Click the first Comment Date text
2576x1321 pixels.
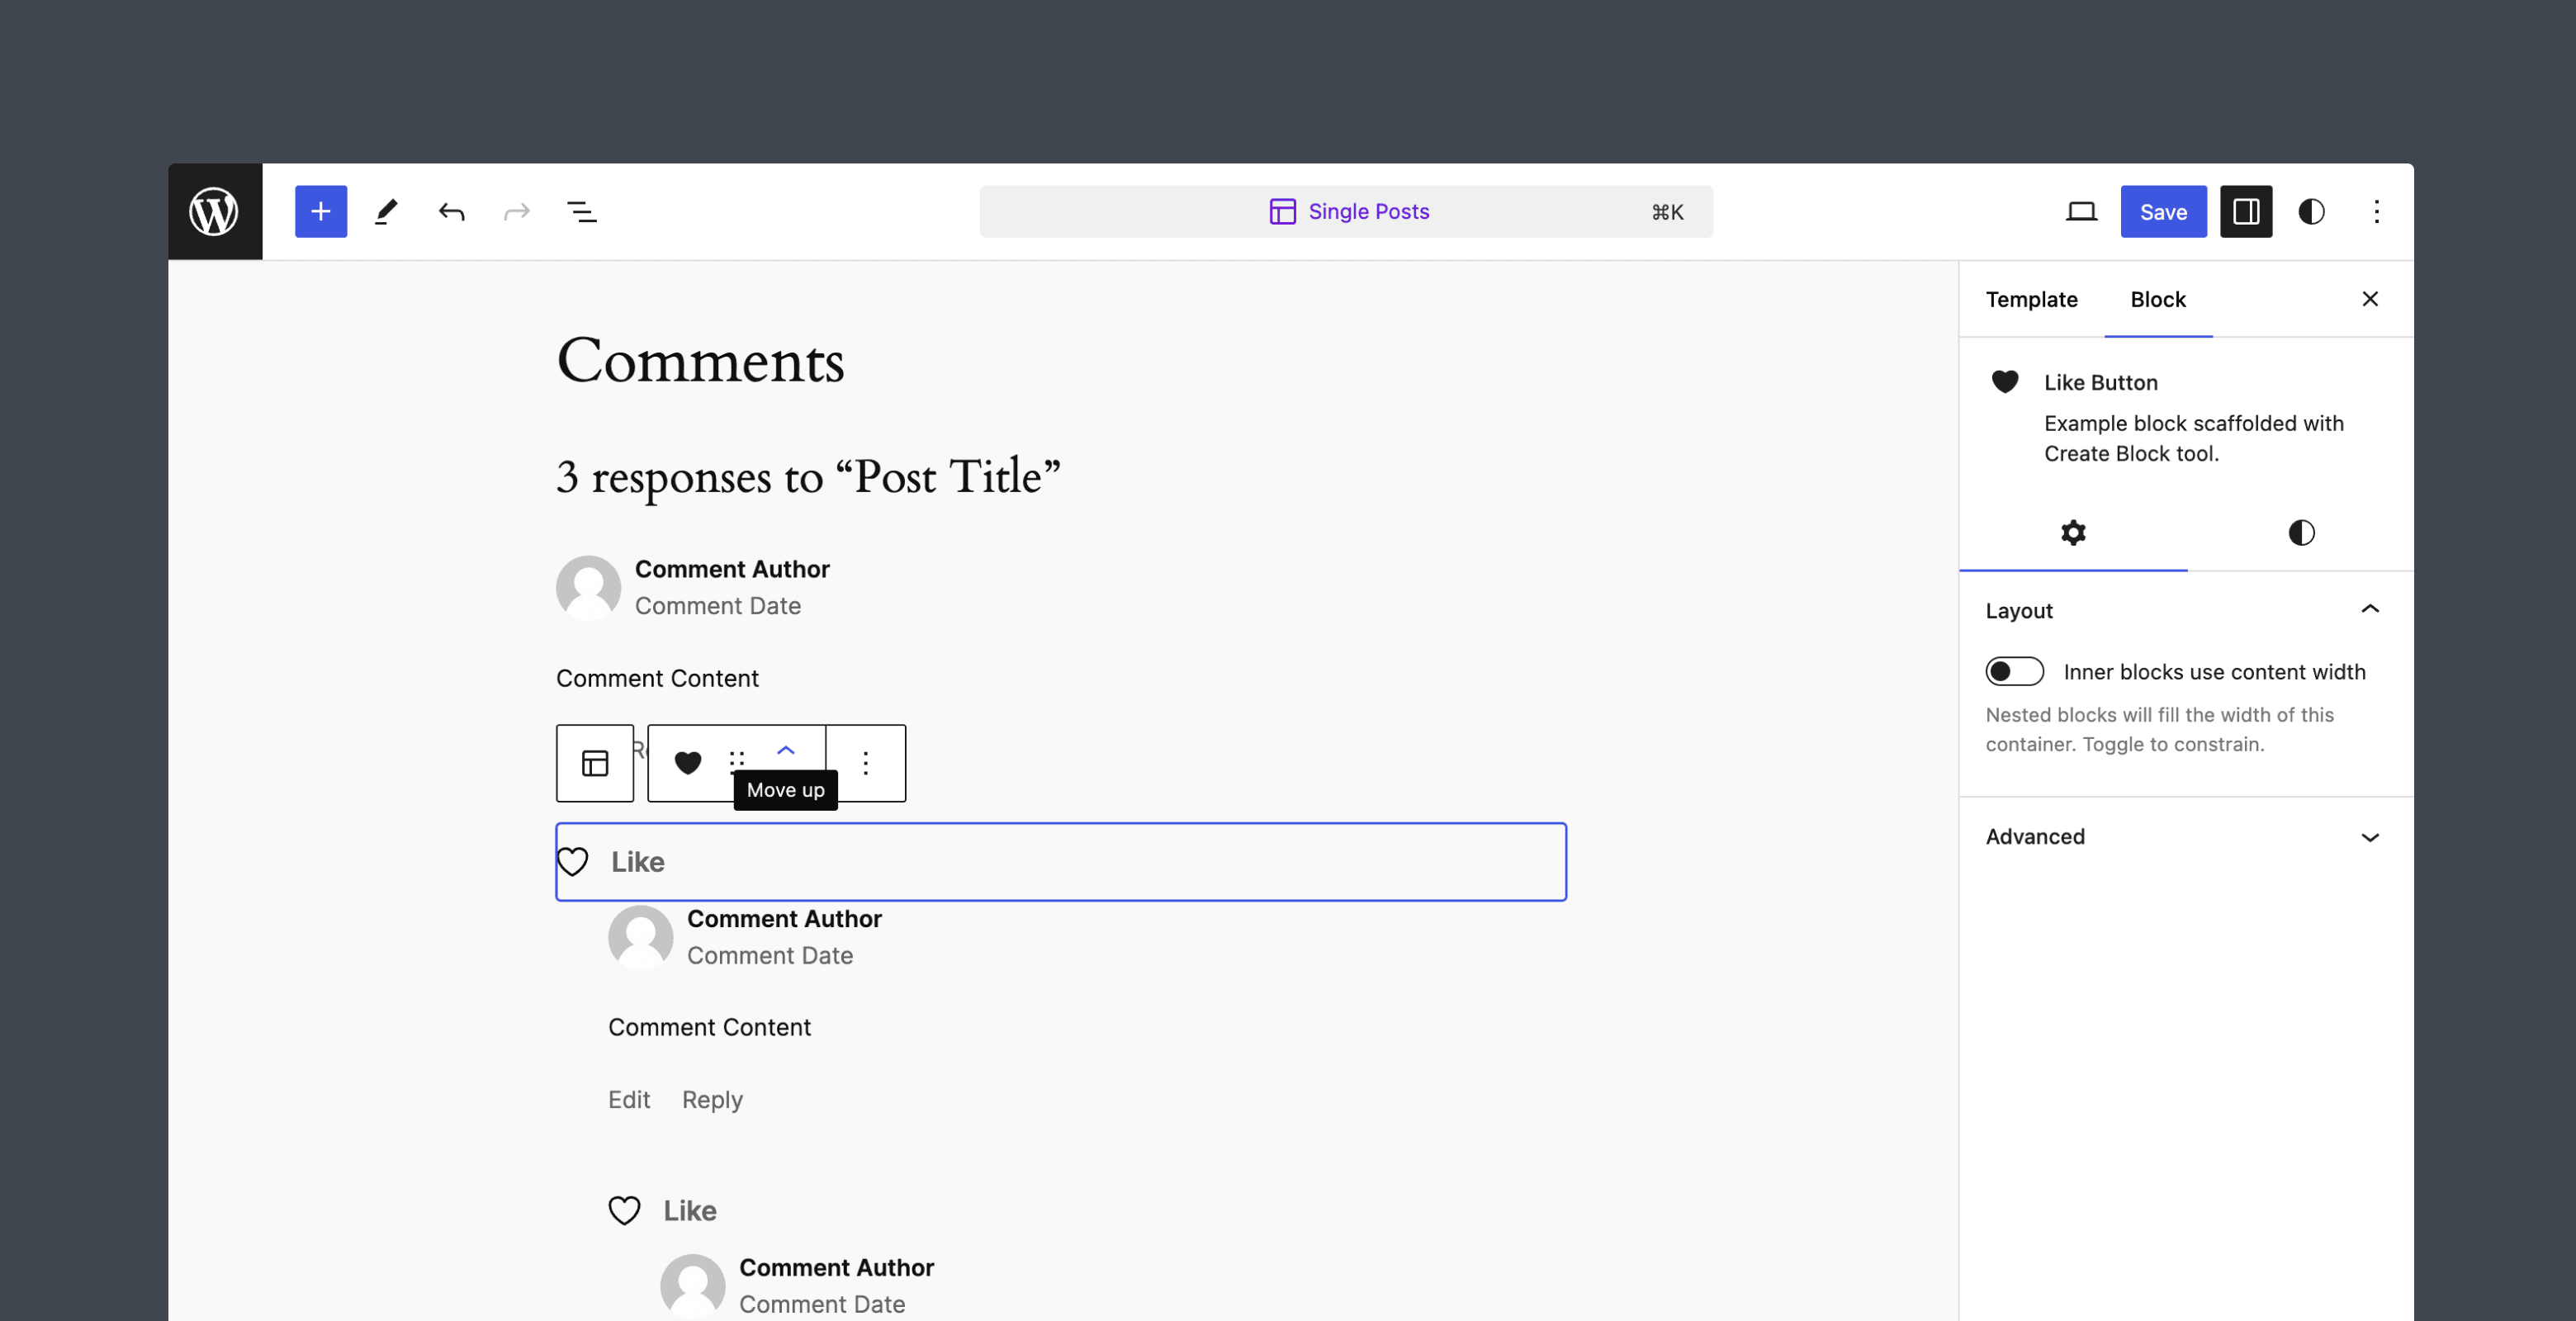[718, 606]
